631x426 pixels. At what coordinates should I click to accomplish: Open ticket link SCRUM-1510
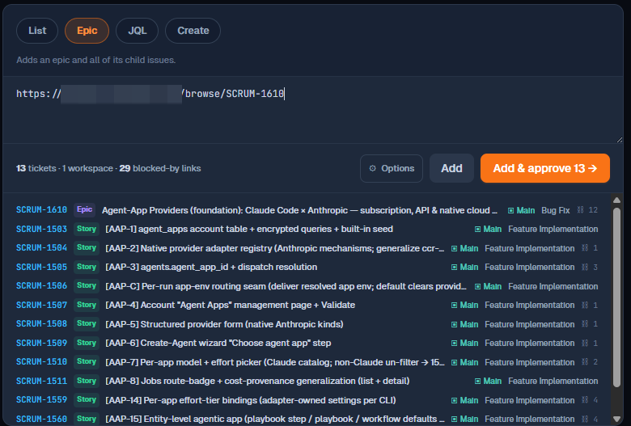[41, 361]
